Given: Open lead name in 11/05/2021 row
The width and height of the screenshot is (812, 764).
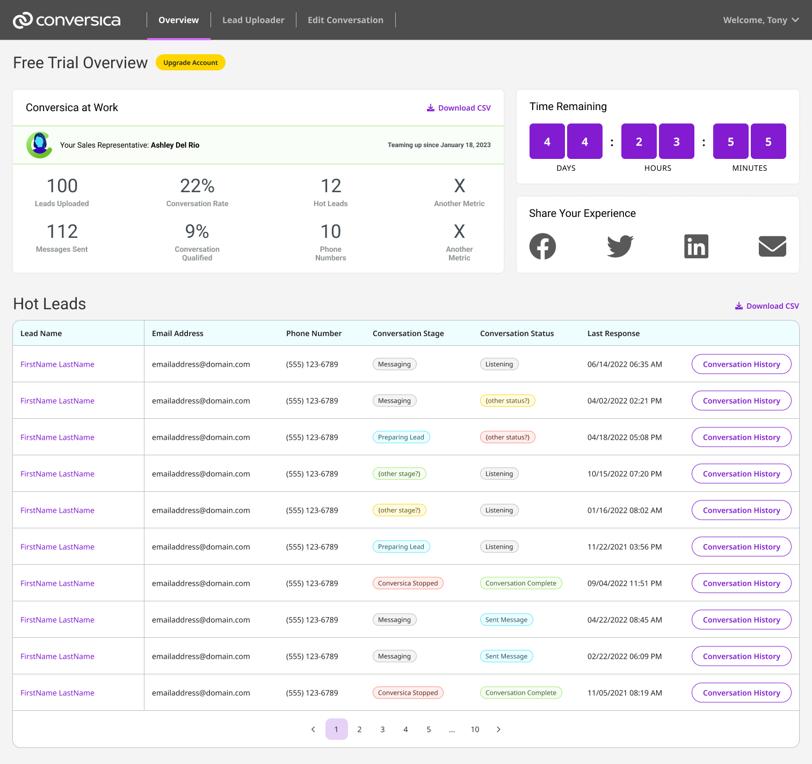Looking at the screenshot, I should coord(57,693).
